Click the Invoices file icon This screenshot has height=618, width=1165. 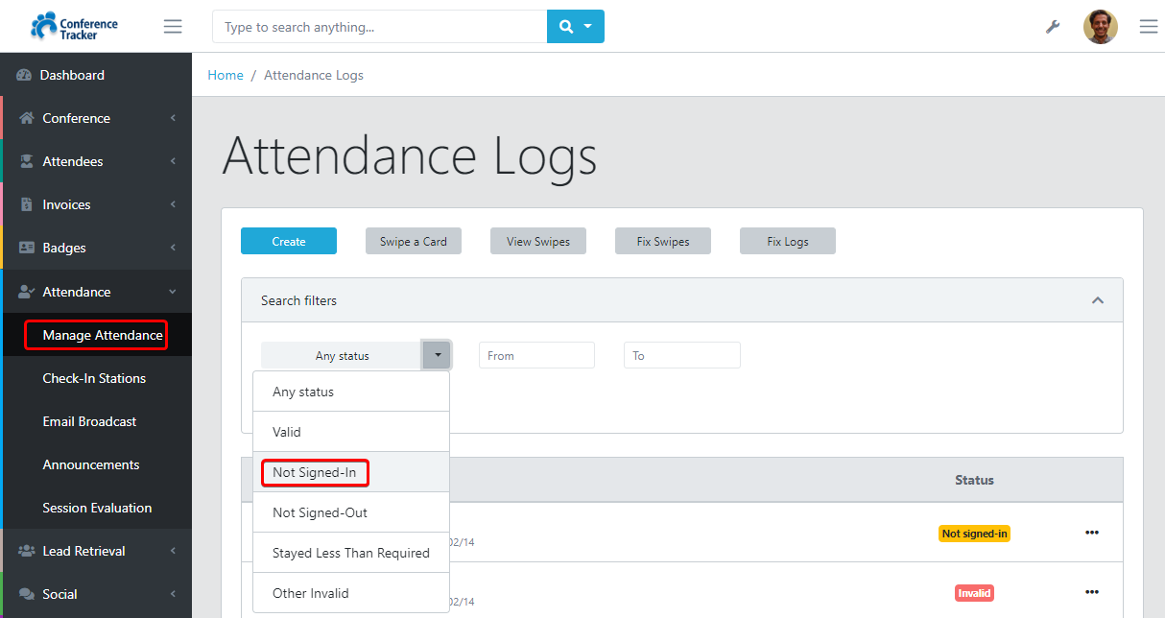pyautogui.click(x=27, y=204)
